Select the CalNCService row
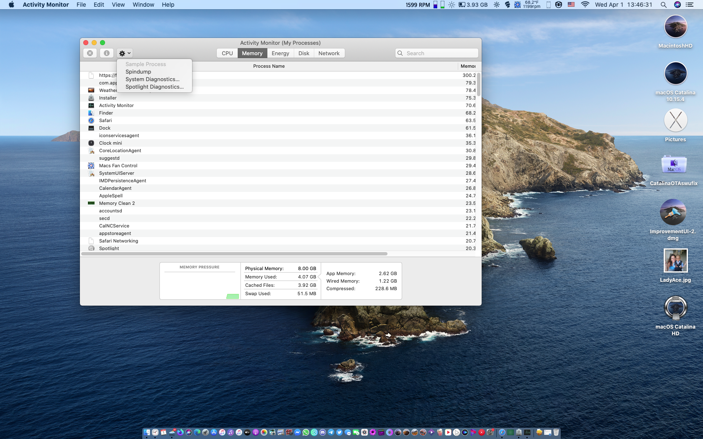This screenshot has height=439, width=703. [278, 226]
